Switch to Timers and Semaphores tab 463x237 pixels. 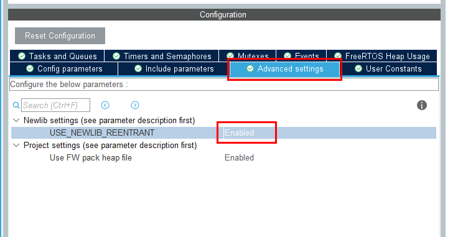(x=162, y=56)
